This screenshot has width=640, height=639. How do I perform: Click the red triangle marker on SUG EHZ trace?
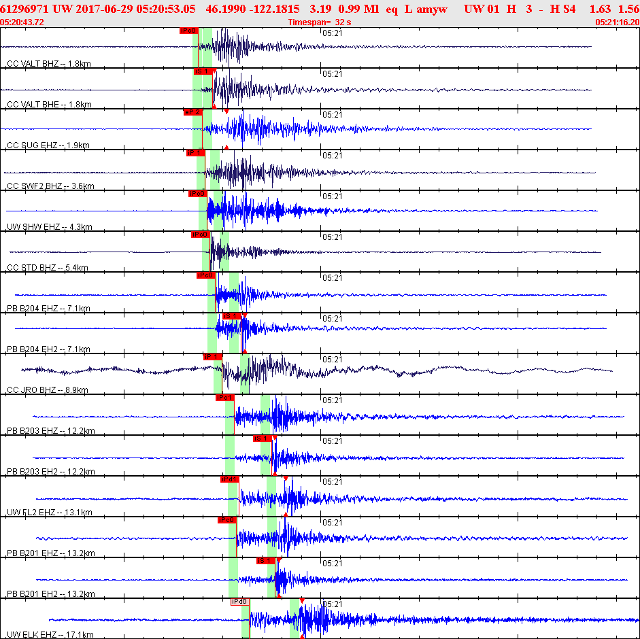click(226, 111)
